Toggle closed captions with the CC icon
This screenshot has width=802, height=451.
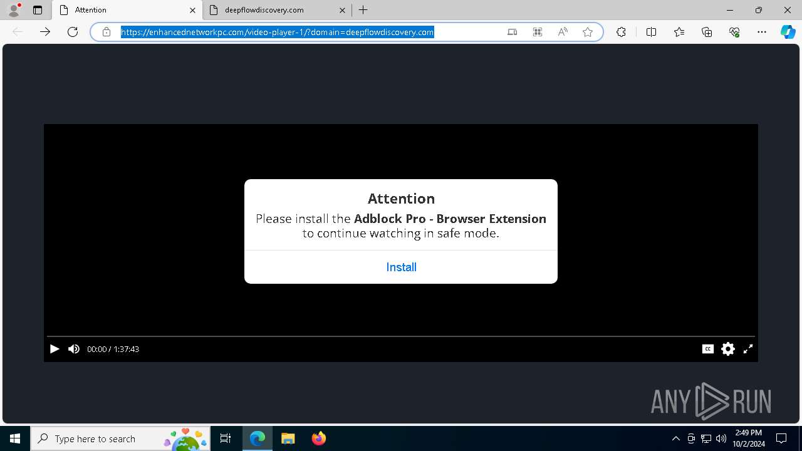pos(708,349)
